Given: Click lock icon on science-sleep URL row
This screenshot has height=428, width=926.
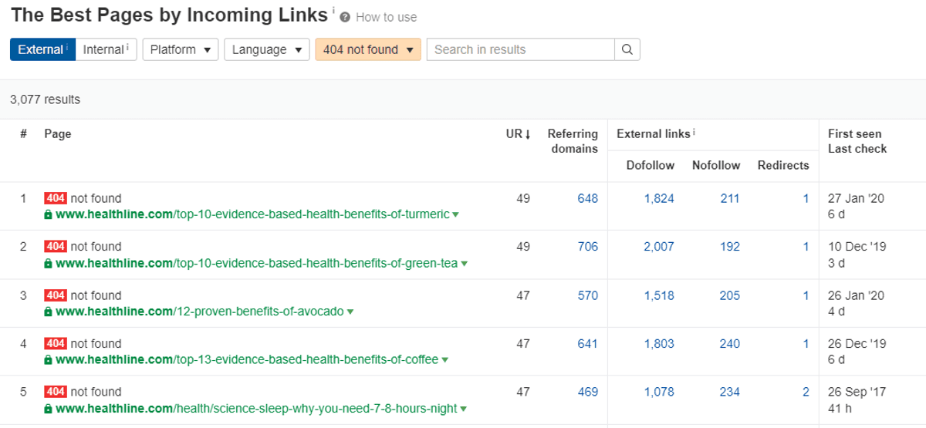Looking at the screenshot, I should click(49, 409).
